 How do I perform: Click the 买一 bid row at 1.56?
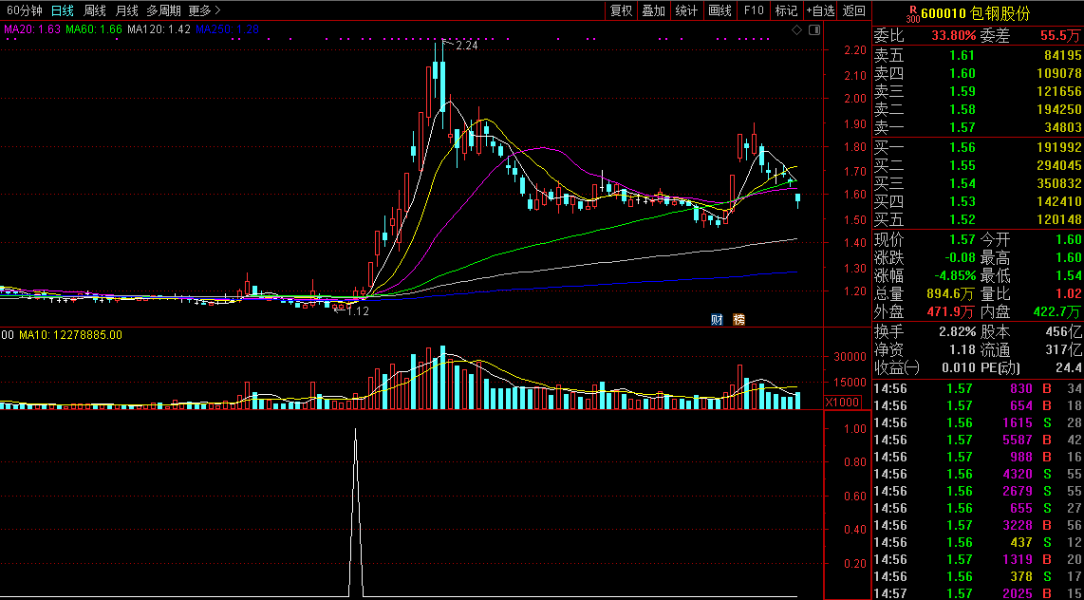pyautogui.click(x=978, y=147)
